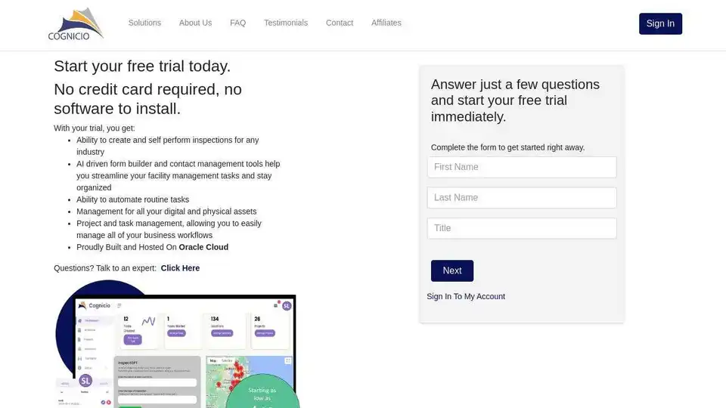This screenshot has height=408, width=726.
Task: Focus the First Name field
Action: [x=522, y=167]
